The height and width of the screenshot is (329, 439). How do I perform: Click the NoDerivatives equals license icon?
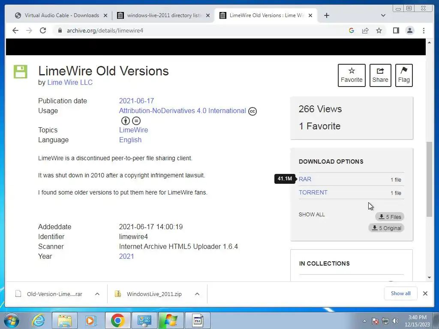(x=136, y=121)
